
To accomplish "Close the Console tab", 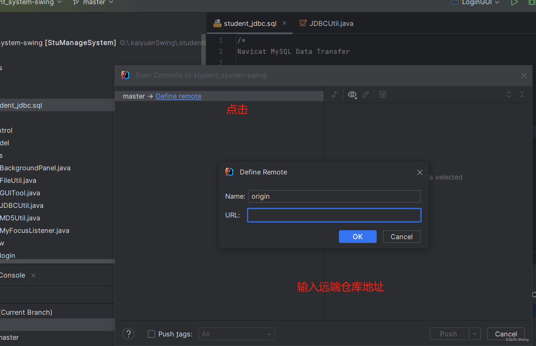I will pos(33,275).
